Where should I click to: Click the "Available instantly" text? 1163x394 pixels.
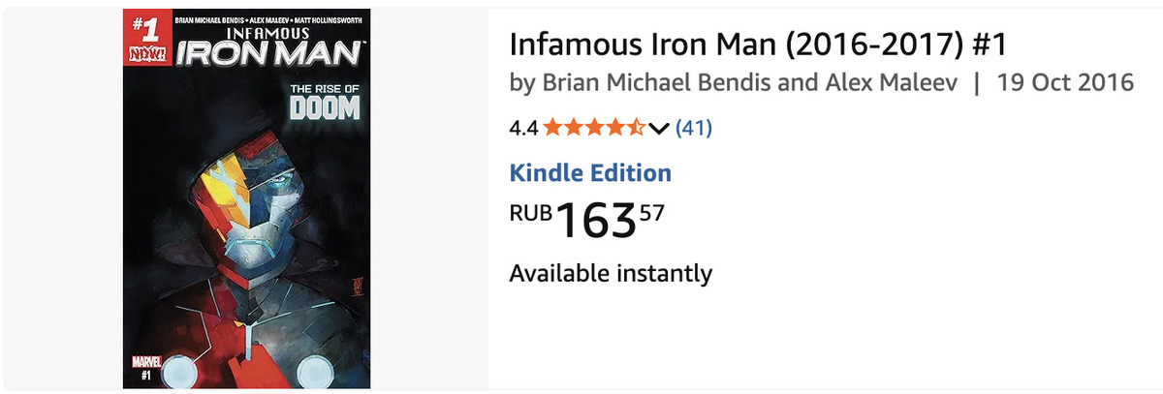pyautogui.click(x=611, y=273)
